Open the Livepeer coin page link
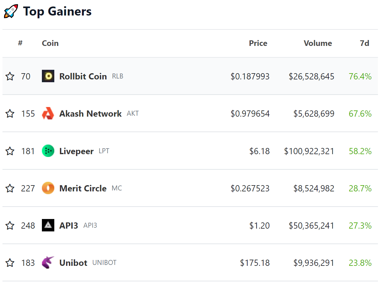Image resolution: width=386 pixels, height=286 pixels. tap(76, 151)
